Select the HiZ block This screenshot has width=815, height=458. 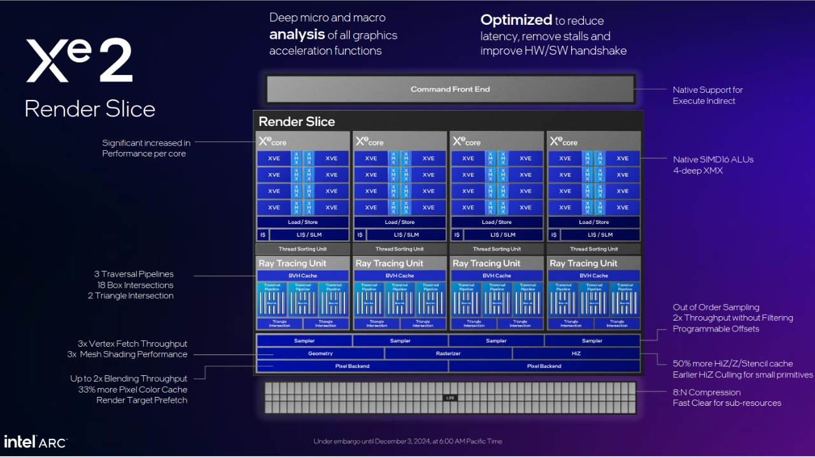(576, 353)
